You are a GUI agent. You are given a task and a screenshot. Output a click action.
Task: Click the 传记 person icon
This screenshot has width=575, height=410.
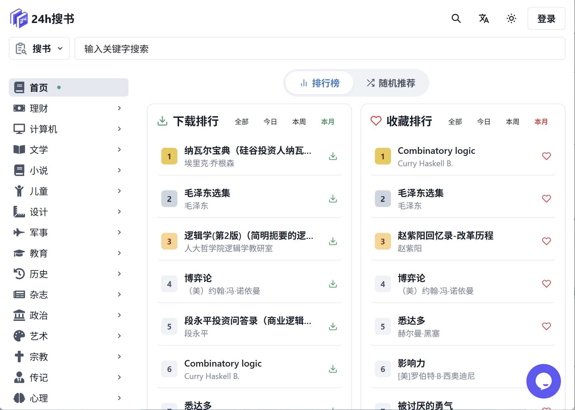point(19,377)
